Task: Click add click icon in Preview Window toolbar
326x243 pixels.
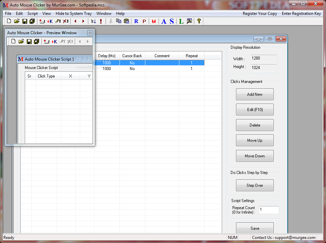Action: click(x=47, y=41)
